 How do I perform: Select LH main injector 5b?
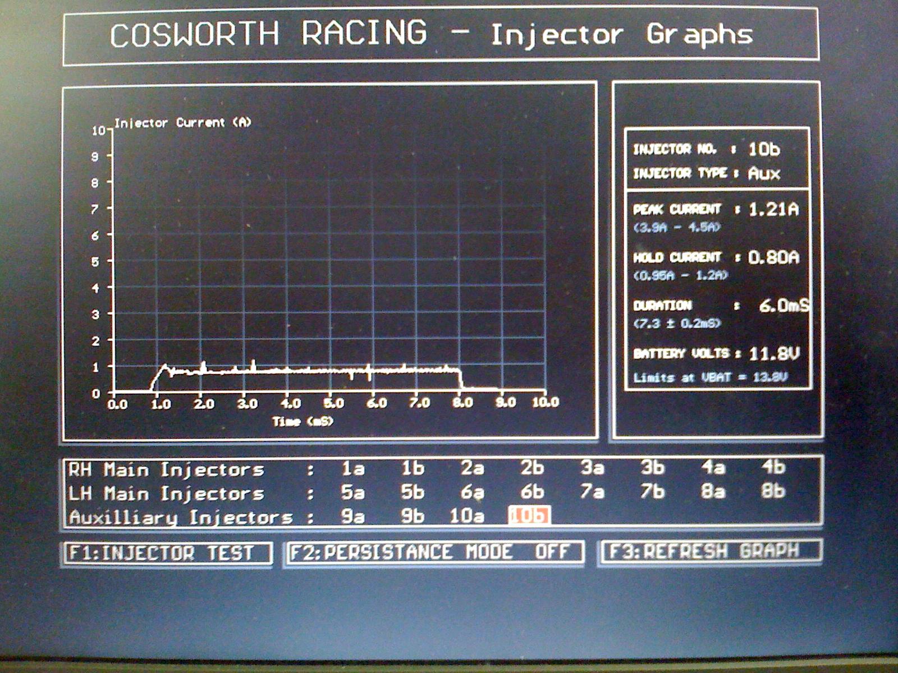pyautogui.click(x=413, y=492)
